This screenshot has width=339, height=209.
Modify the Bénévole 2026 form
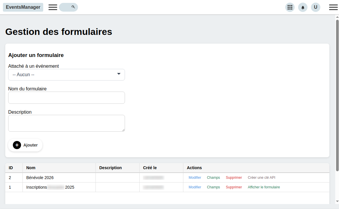[x=195, y=178]
